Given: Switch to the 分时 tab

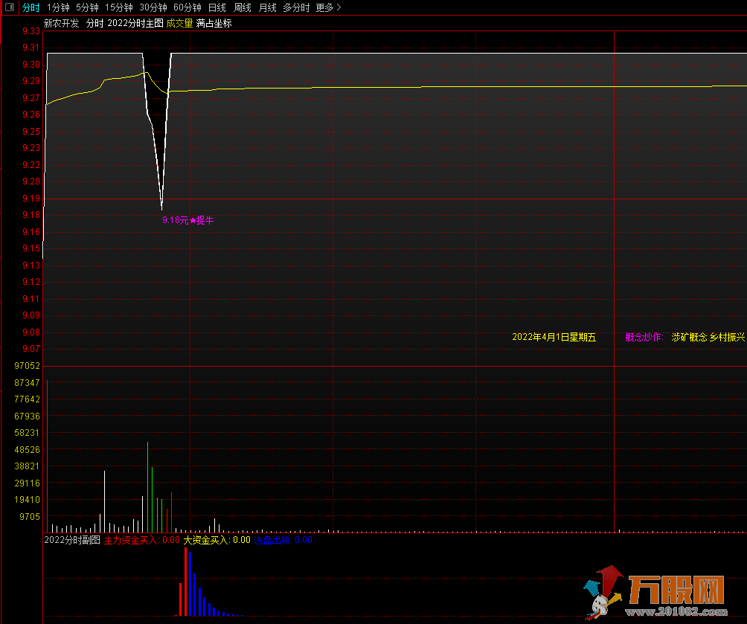Looking at the screenshot, I should 31,7.
